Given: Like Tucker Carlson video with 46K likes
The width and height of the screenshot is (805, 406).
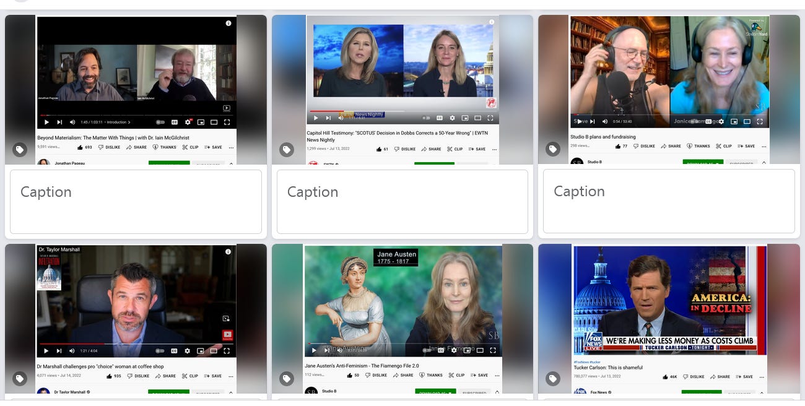Looking at the screenshot, I should click(x=669, y=376).
